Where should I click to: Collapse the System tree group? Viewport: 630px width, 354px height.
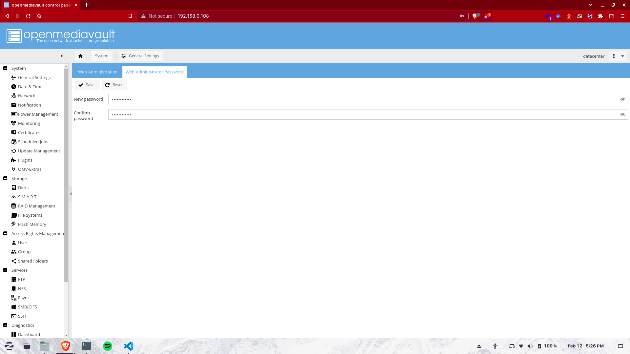click(x=5, y=68)
